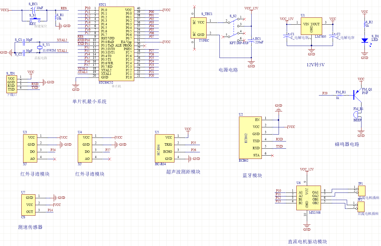
Task: Click the P10 net label at MX1508 A1
Action: (x=278, y=190)
